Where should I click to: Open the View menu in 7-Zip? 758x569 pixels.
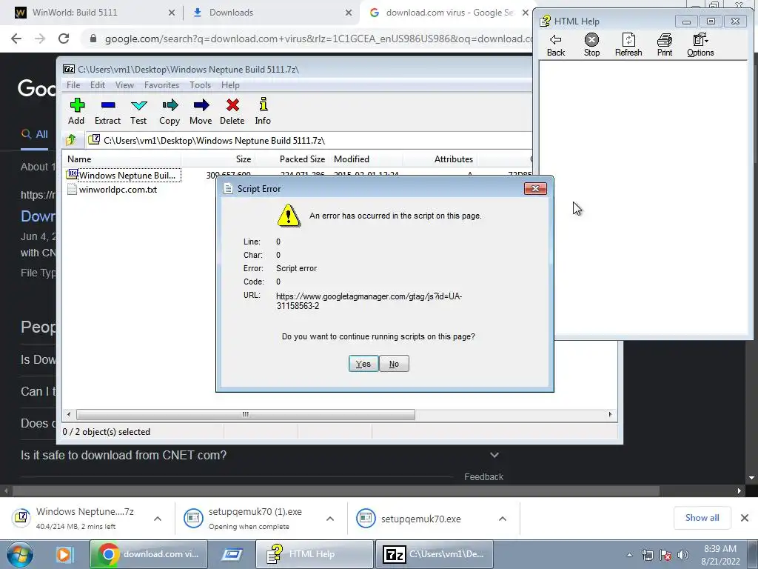(124, 85)
